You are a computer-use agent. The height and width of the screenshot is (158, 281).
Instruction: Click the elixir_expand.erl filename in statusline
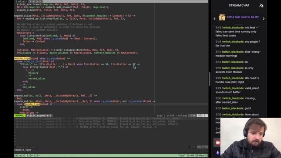[x=39, y=115]
